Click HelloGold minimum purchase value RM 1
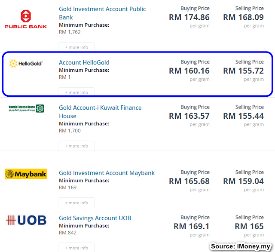The image size is (275, 252). (64, 77)
